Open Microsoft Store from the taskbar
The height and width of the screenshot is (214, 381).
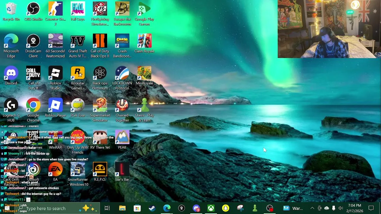pos(137,208)
